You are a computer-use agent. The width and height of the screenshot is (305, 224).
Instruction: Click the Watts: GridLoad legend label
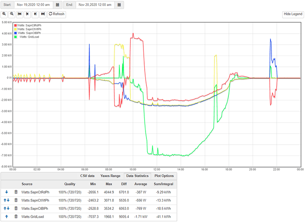30,37
